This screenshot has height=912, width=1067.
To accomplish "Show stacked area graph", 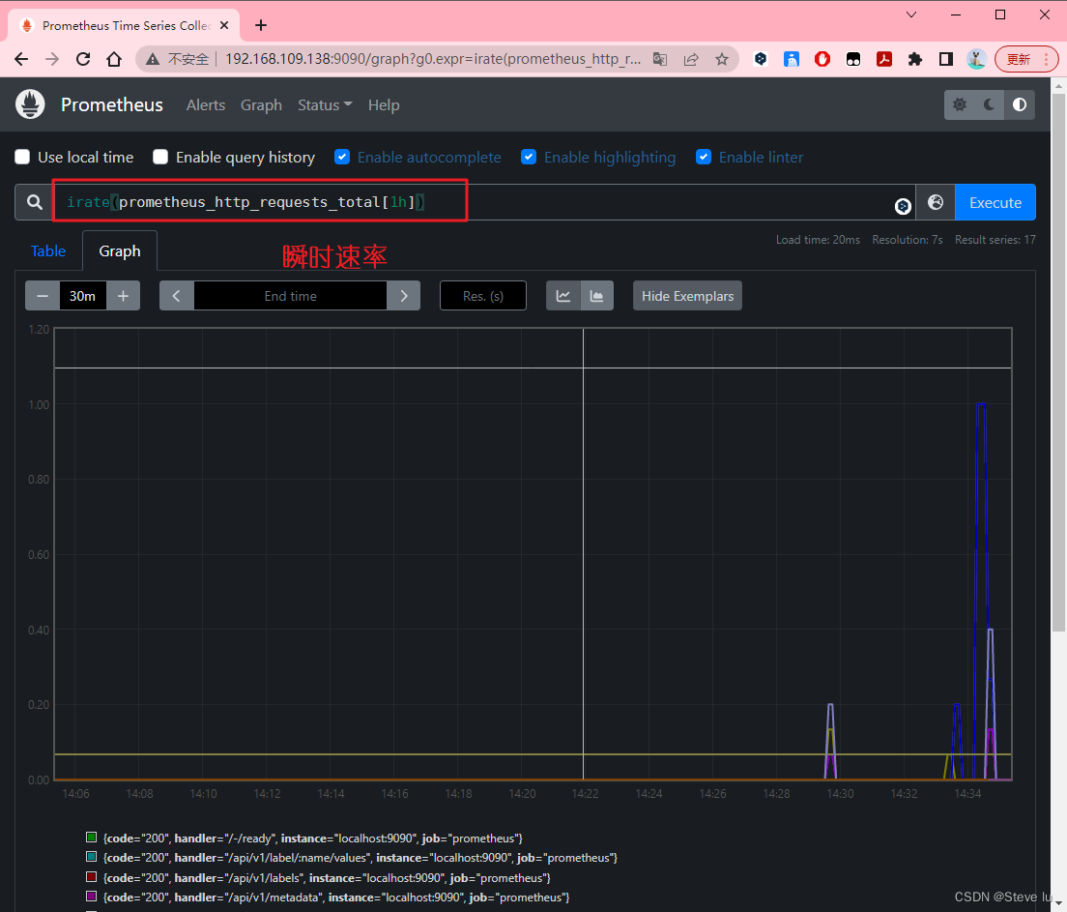I will [596, 296].
